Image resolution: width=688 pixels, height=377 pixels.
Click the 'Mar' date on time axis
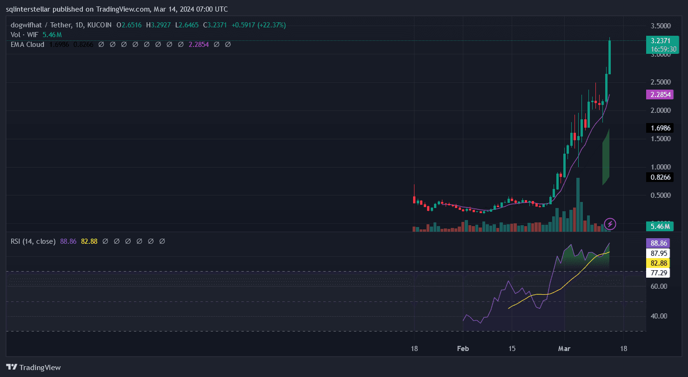click(564, 349)
